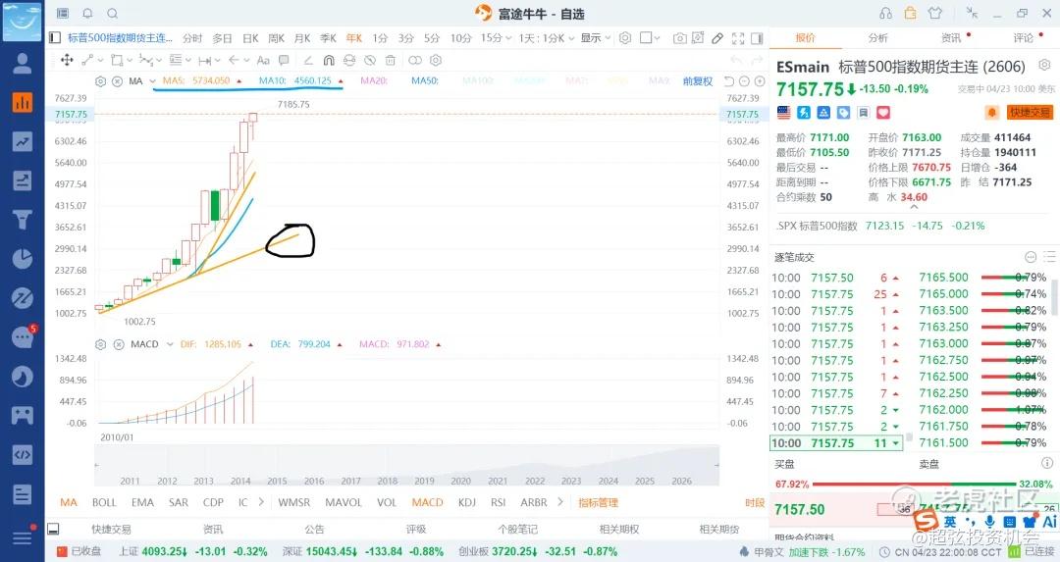
Task: Open the game controller sidebar icon
Action: point(23,415)
